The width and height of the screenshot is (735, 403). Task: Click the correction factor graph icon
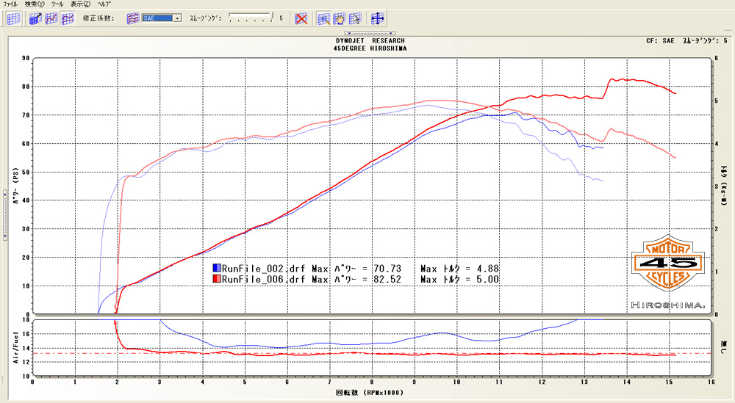132,18
